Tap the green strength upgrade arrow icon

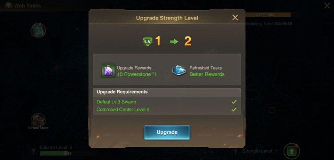[292, 151]
